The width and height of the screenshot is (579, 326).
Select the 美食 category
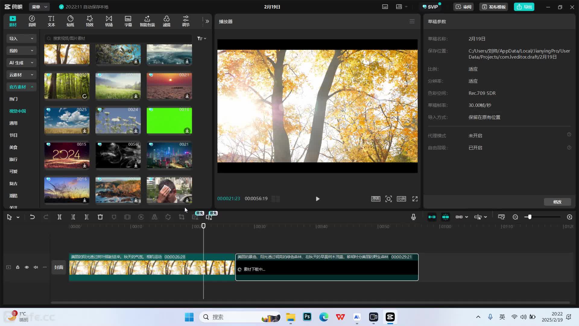click(13, 147)
